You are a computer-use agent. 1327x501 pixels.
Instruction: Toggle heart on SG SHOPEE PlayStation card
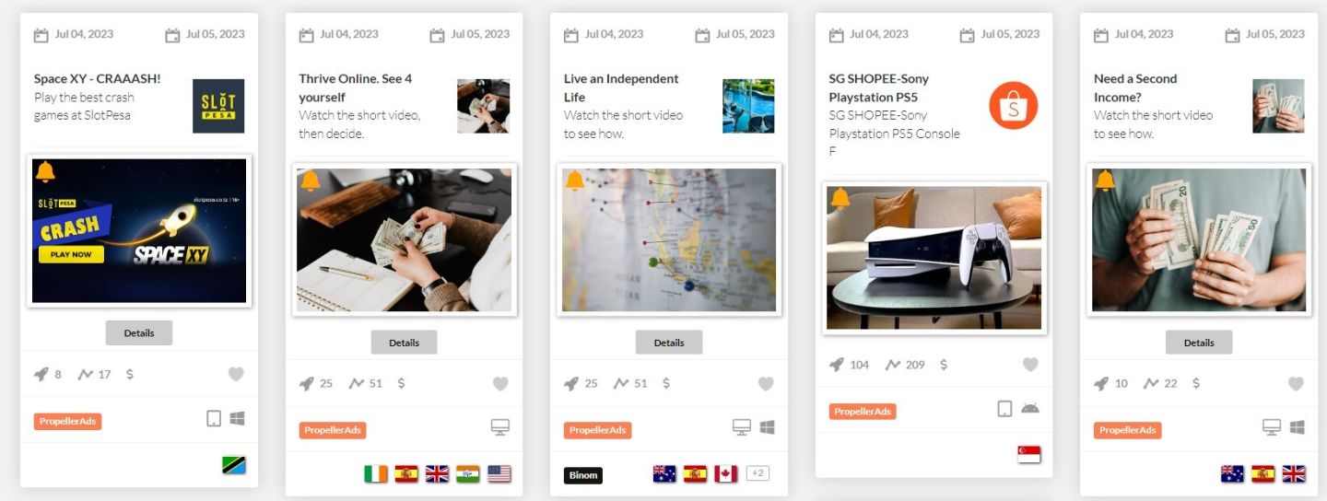click(1030, 365)
